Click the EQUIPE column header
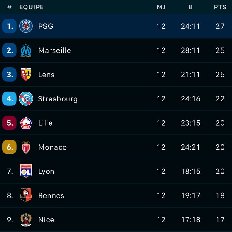 pos(31,7)
